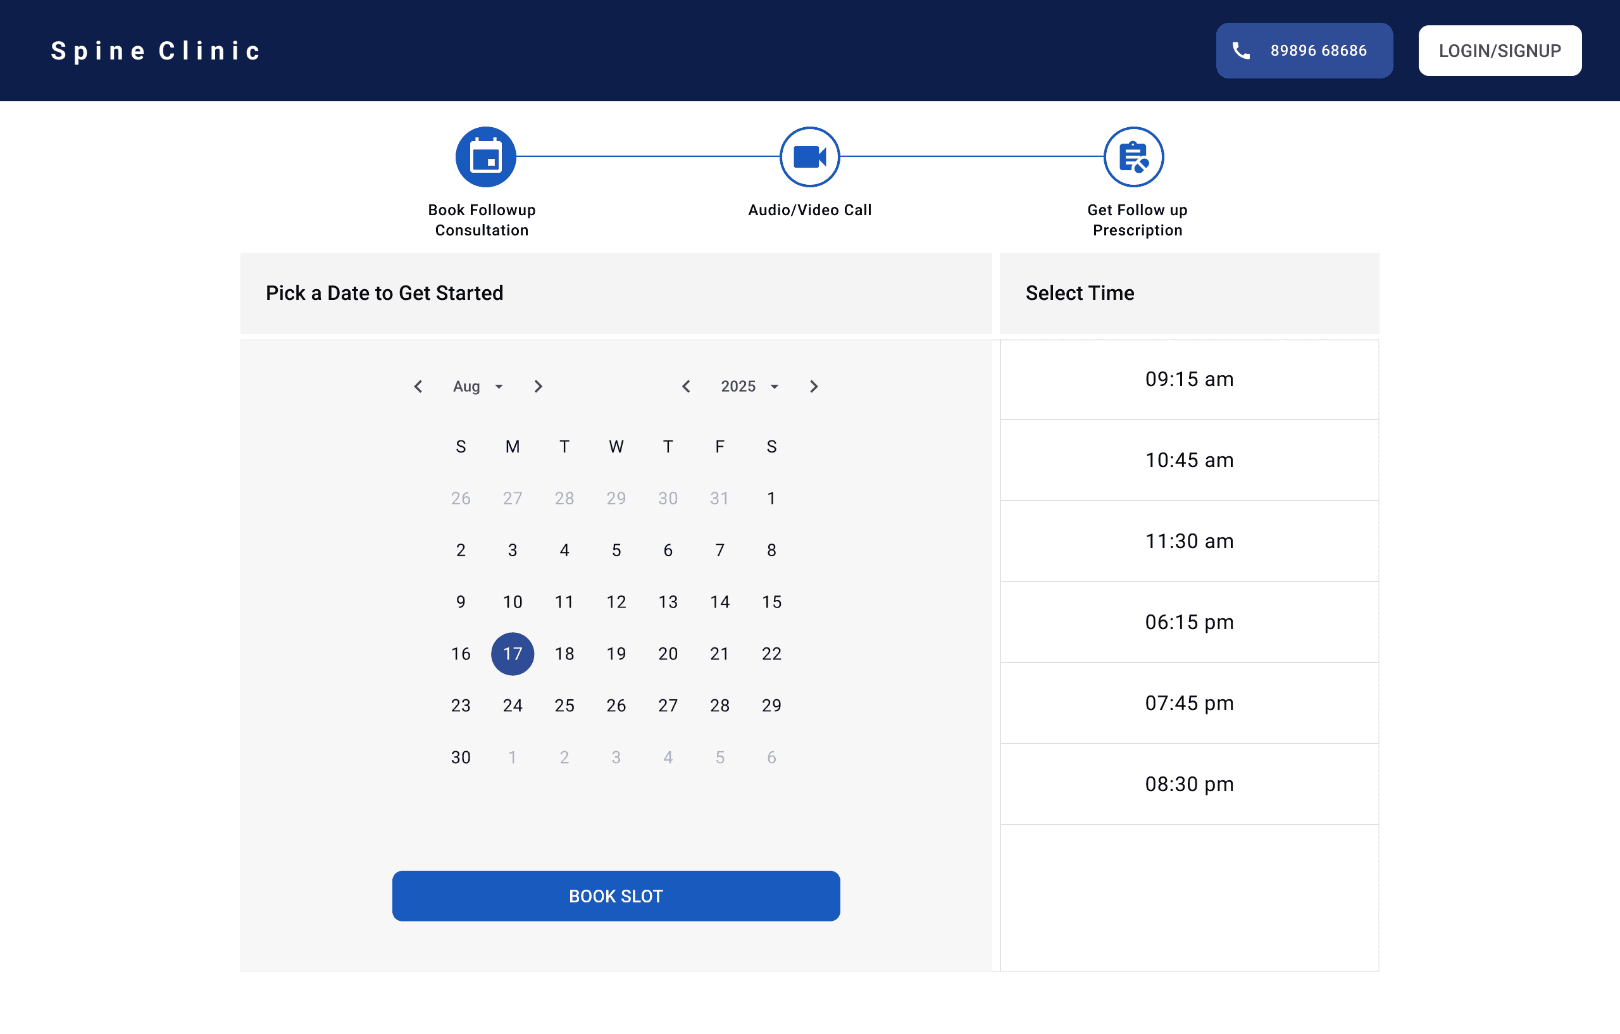
Task: Click the Get Follow up Prescription icon
Action: point(1133,157)
